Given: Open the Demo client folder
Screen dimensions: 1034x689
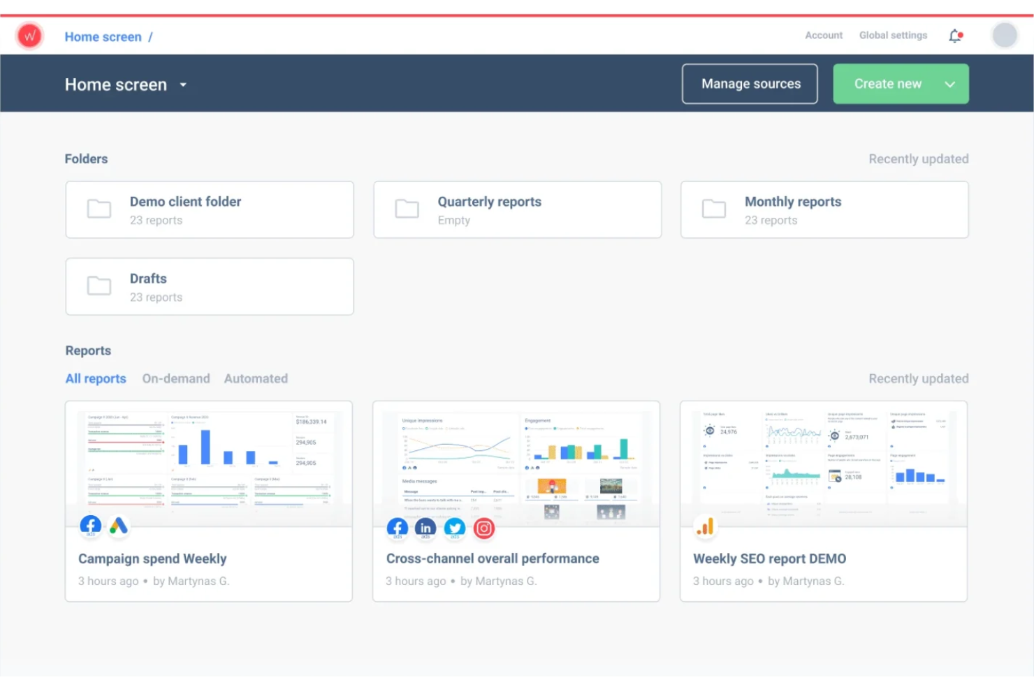Looking at the screenshot, I should click(x=209, y=209).
